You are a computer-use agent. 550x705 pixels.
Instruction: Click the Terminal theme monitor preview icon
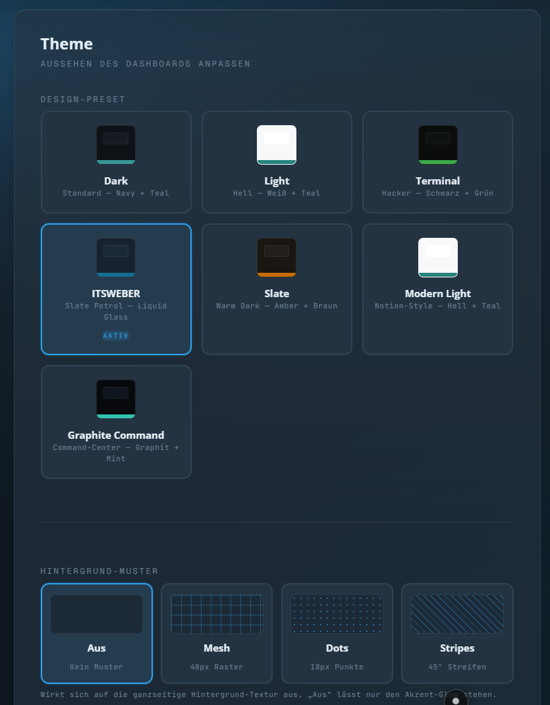[437, 144]
